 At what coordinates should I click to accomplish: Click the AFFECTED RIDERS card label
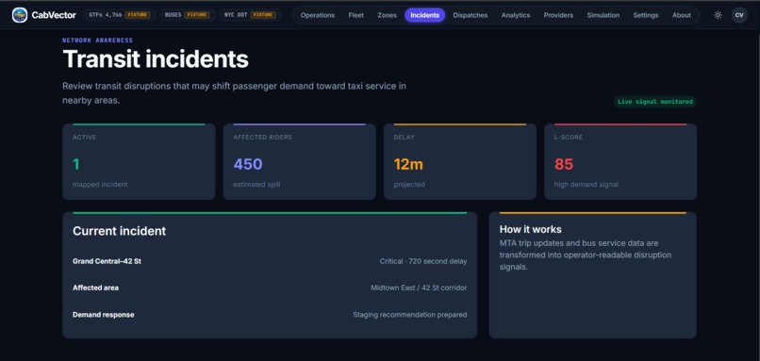coord(262,138)
